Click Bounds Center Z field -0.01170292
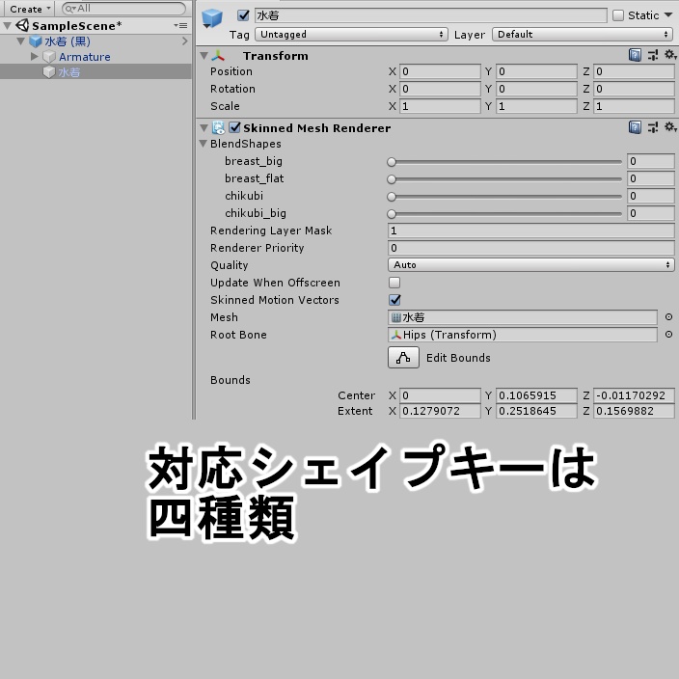The image size is (679, 679). tap(634, 395)
